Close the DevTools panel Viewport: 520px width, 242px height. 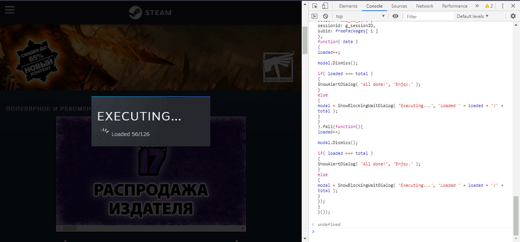point(513,6)
